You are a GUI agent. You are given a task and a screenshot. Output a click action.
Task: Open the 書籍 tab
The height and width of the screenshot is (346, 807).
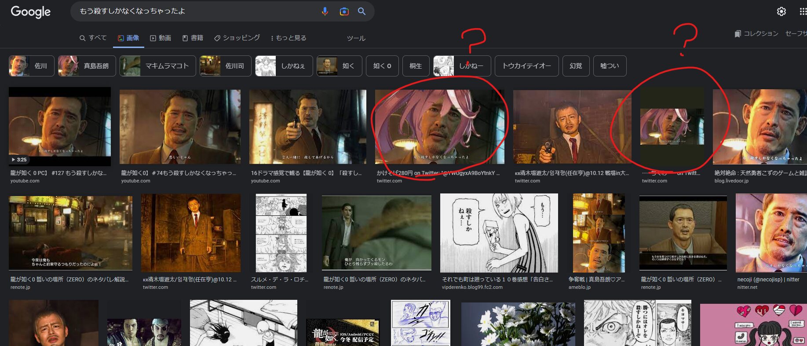[x=193, y=38]
